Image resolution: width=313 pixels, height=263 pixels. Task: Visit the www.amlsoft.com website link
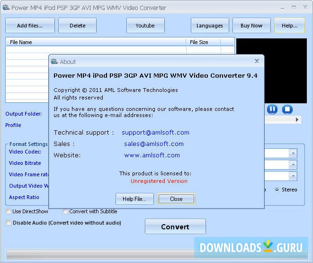[152, 155]
